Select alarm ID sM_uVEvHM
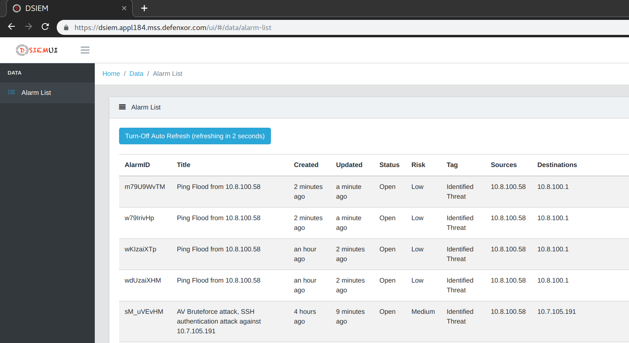 (144, 312)
